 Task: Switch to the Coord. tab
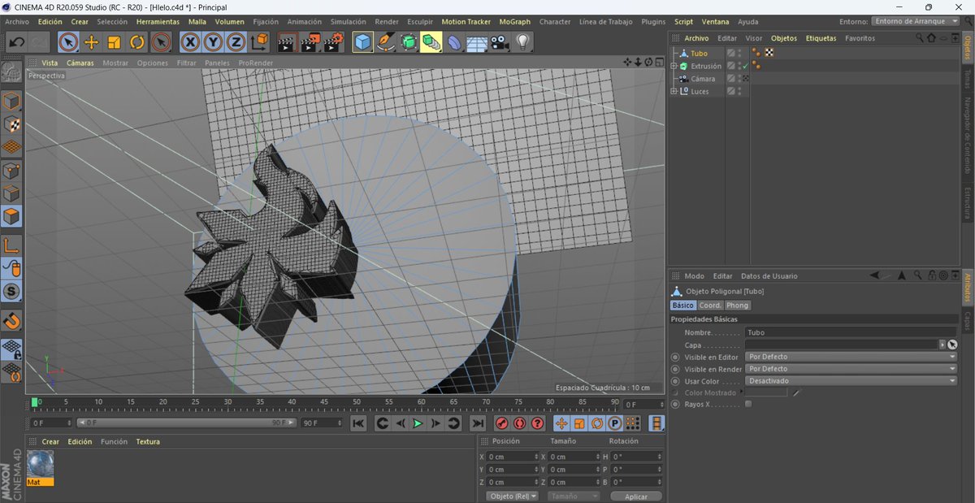[x=711, y=306]
